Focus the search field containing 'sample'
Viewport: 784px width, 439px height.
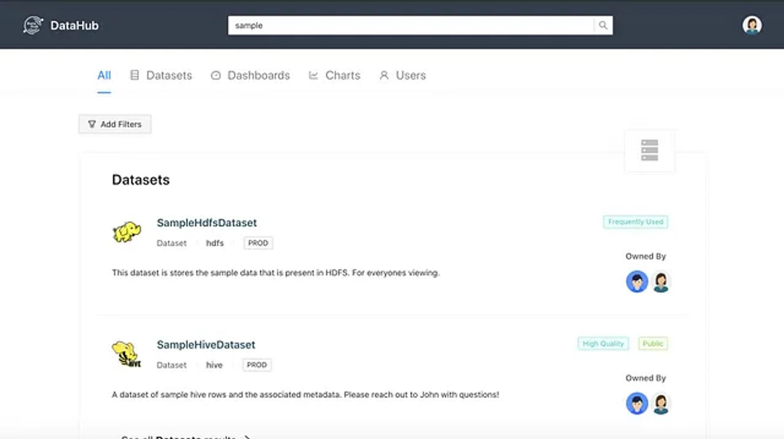(x=411, y=25)
